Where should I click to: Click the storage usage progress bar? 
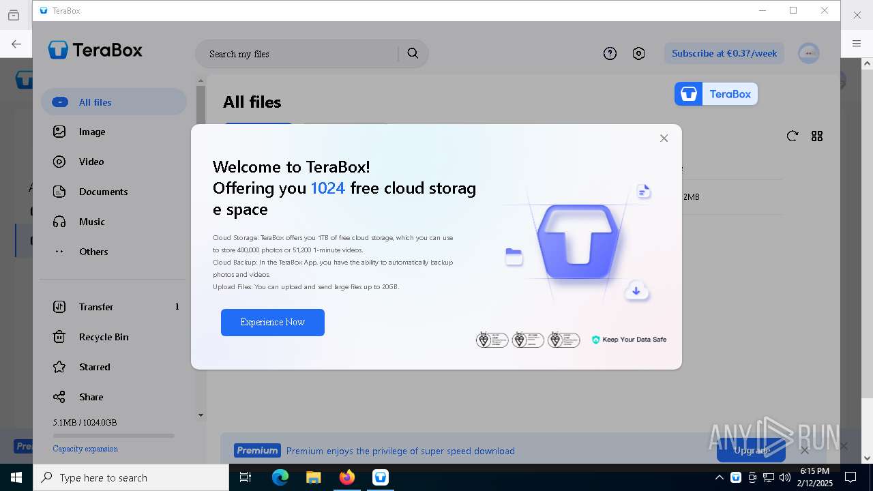pyautogui.click(x=113, y=436)
